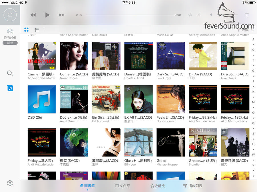Select the music library sidebar icon
Screen dimensions: 257x192
10,88
